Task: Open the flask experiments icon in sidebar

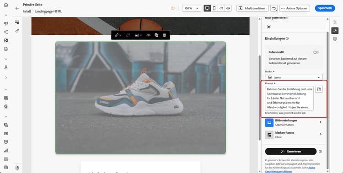Action: 6,68
